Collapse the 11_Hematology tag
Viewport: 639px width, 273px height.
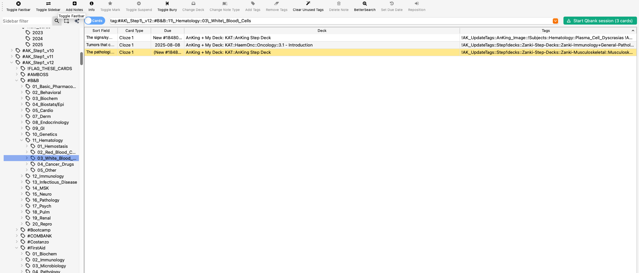pos(22,140)
